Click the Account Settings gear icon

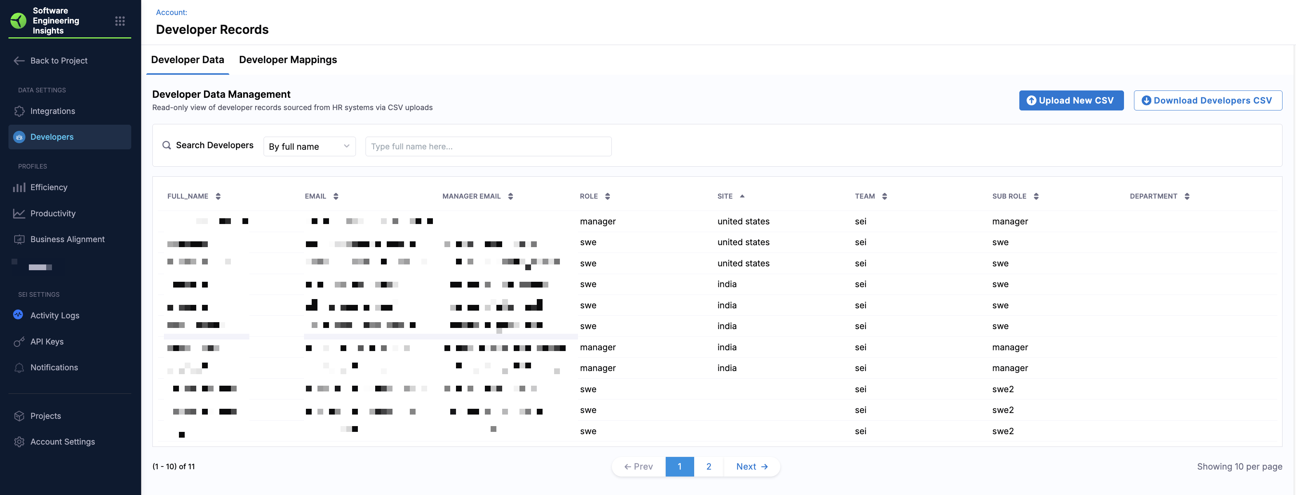[19, 441]
